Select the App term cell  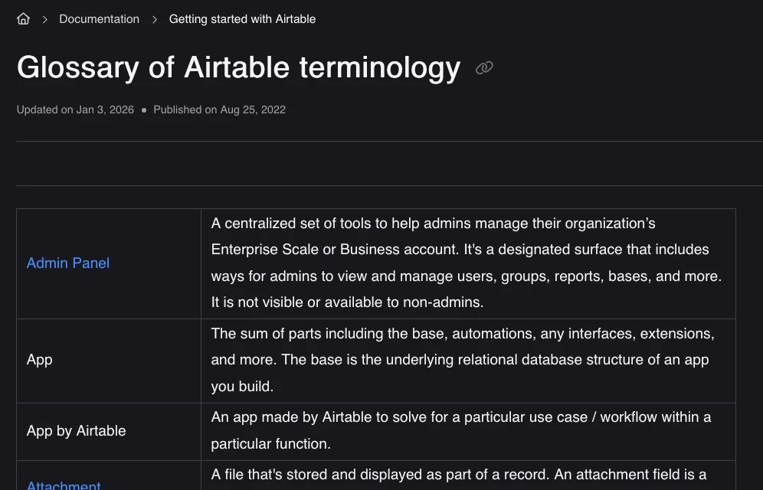40,360
